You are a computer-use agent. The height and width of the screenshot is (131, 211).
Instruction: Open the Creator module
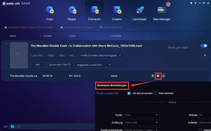coord(117,13)
